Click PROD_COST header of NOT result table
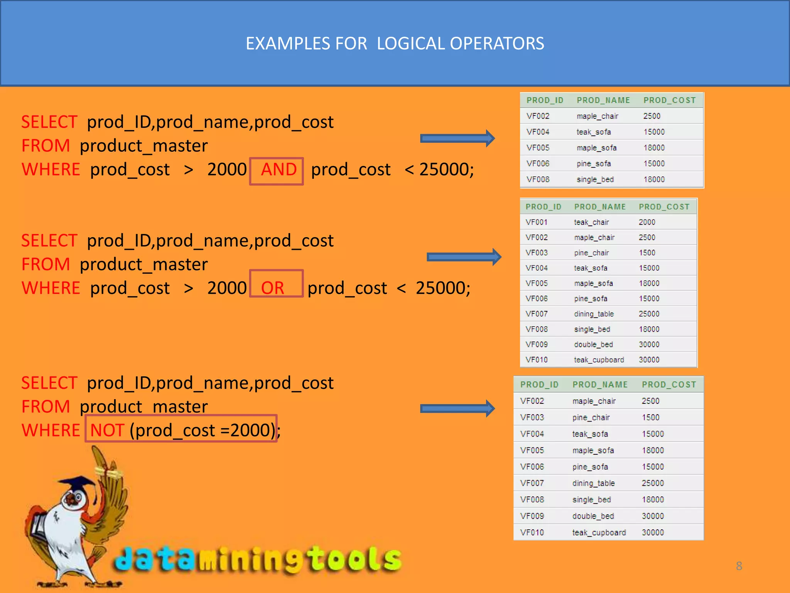 669,385
